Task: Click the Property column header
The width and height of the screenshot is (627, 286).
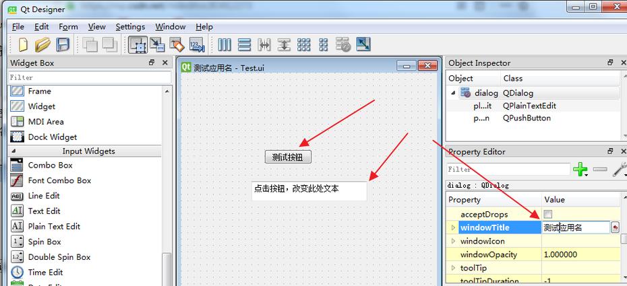Action: point(494,199)
